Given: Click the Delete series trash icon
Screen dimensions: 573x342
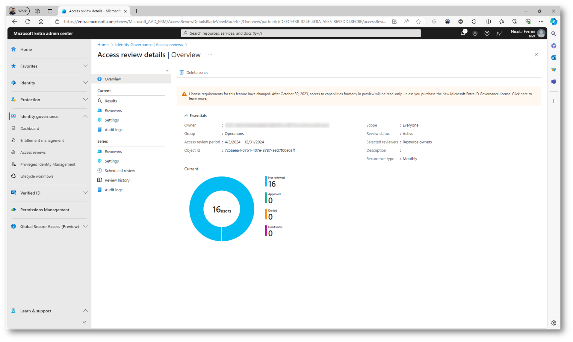Looking at the screenshot, I should pyautogui.click(x=182, y=72).
